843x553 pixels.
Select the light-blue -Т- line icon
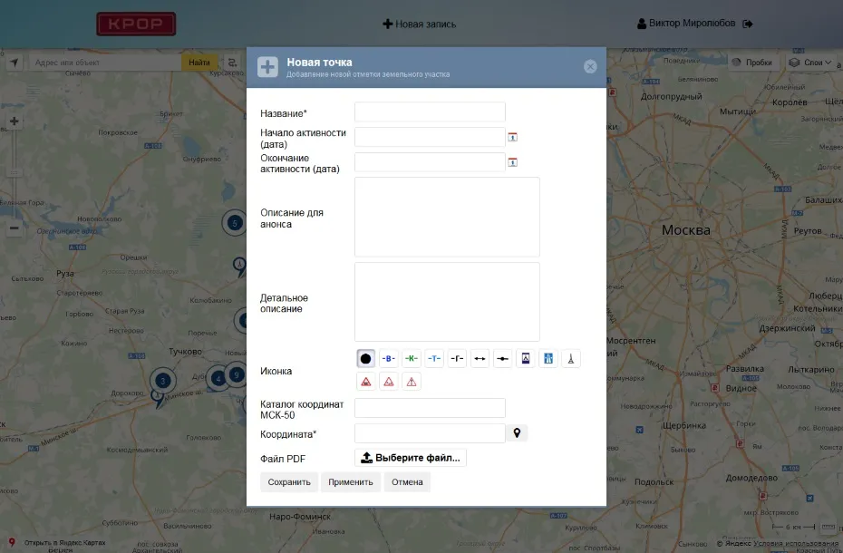434,359
